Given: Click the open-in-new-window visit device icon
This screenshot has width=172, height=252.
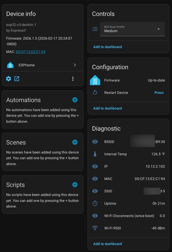Looking at the screenshot, I should coord(17,79).
